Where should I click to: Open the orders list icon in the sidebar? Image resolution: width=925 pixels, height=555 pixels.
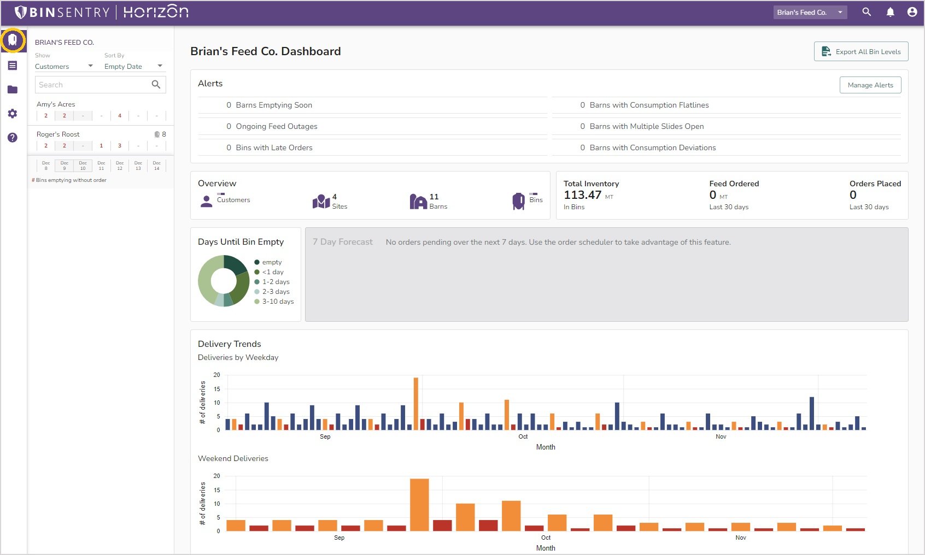(x=13, y=66)
